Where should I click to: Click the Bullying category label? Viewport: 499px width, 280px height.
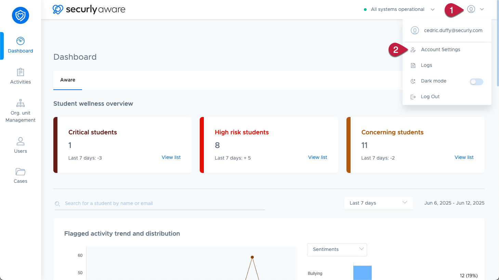click(x=315, y=274)
